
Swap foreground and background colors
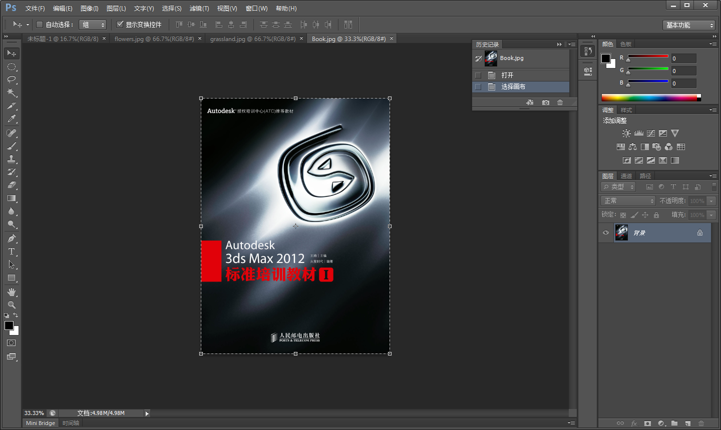coord(16,315)
